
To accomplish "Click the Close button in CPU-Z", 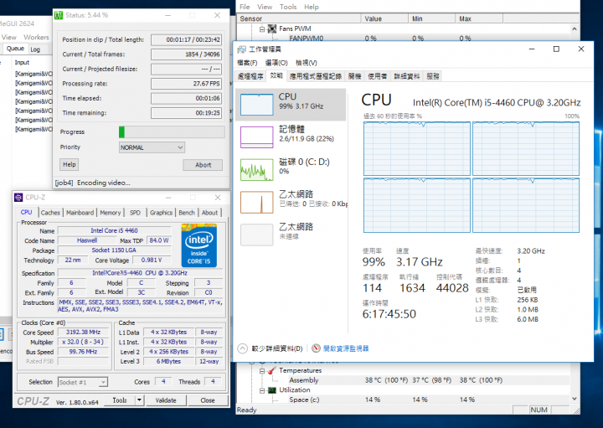I will [x=208, y=400].
